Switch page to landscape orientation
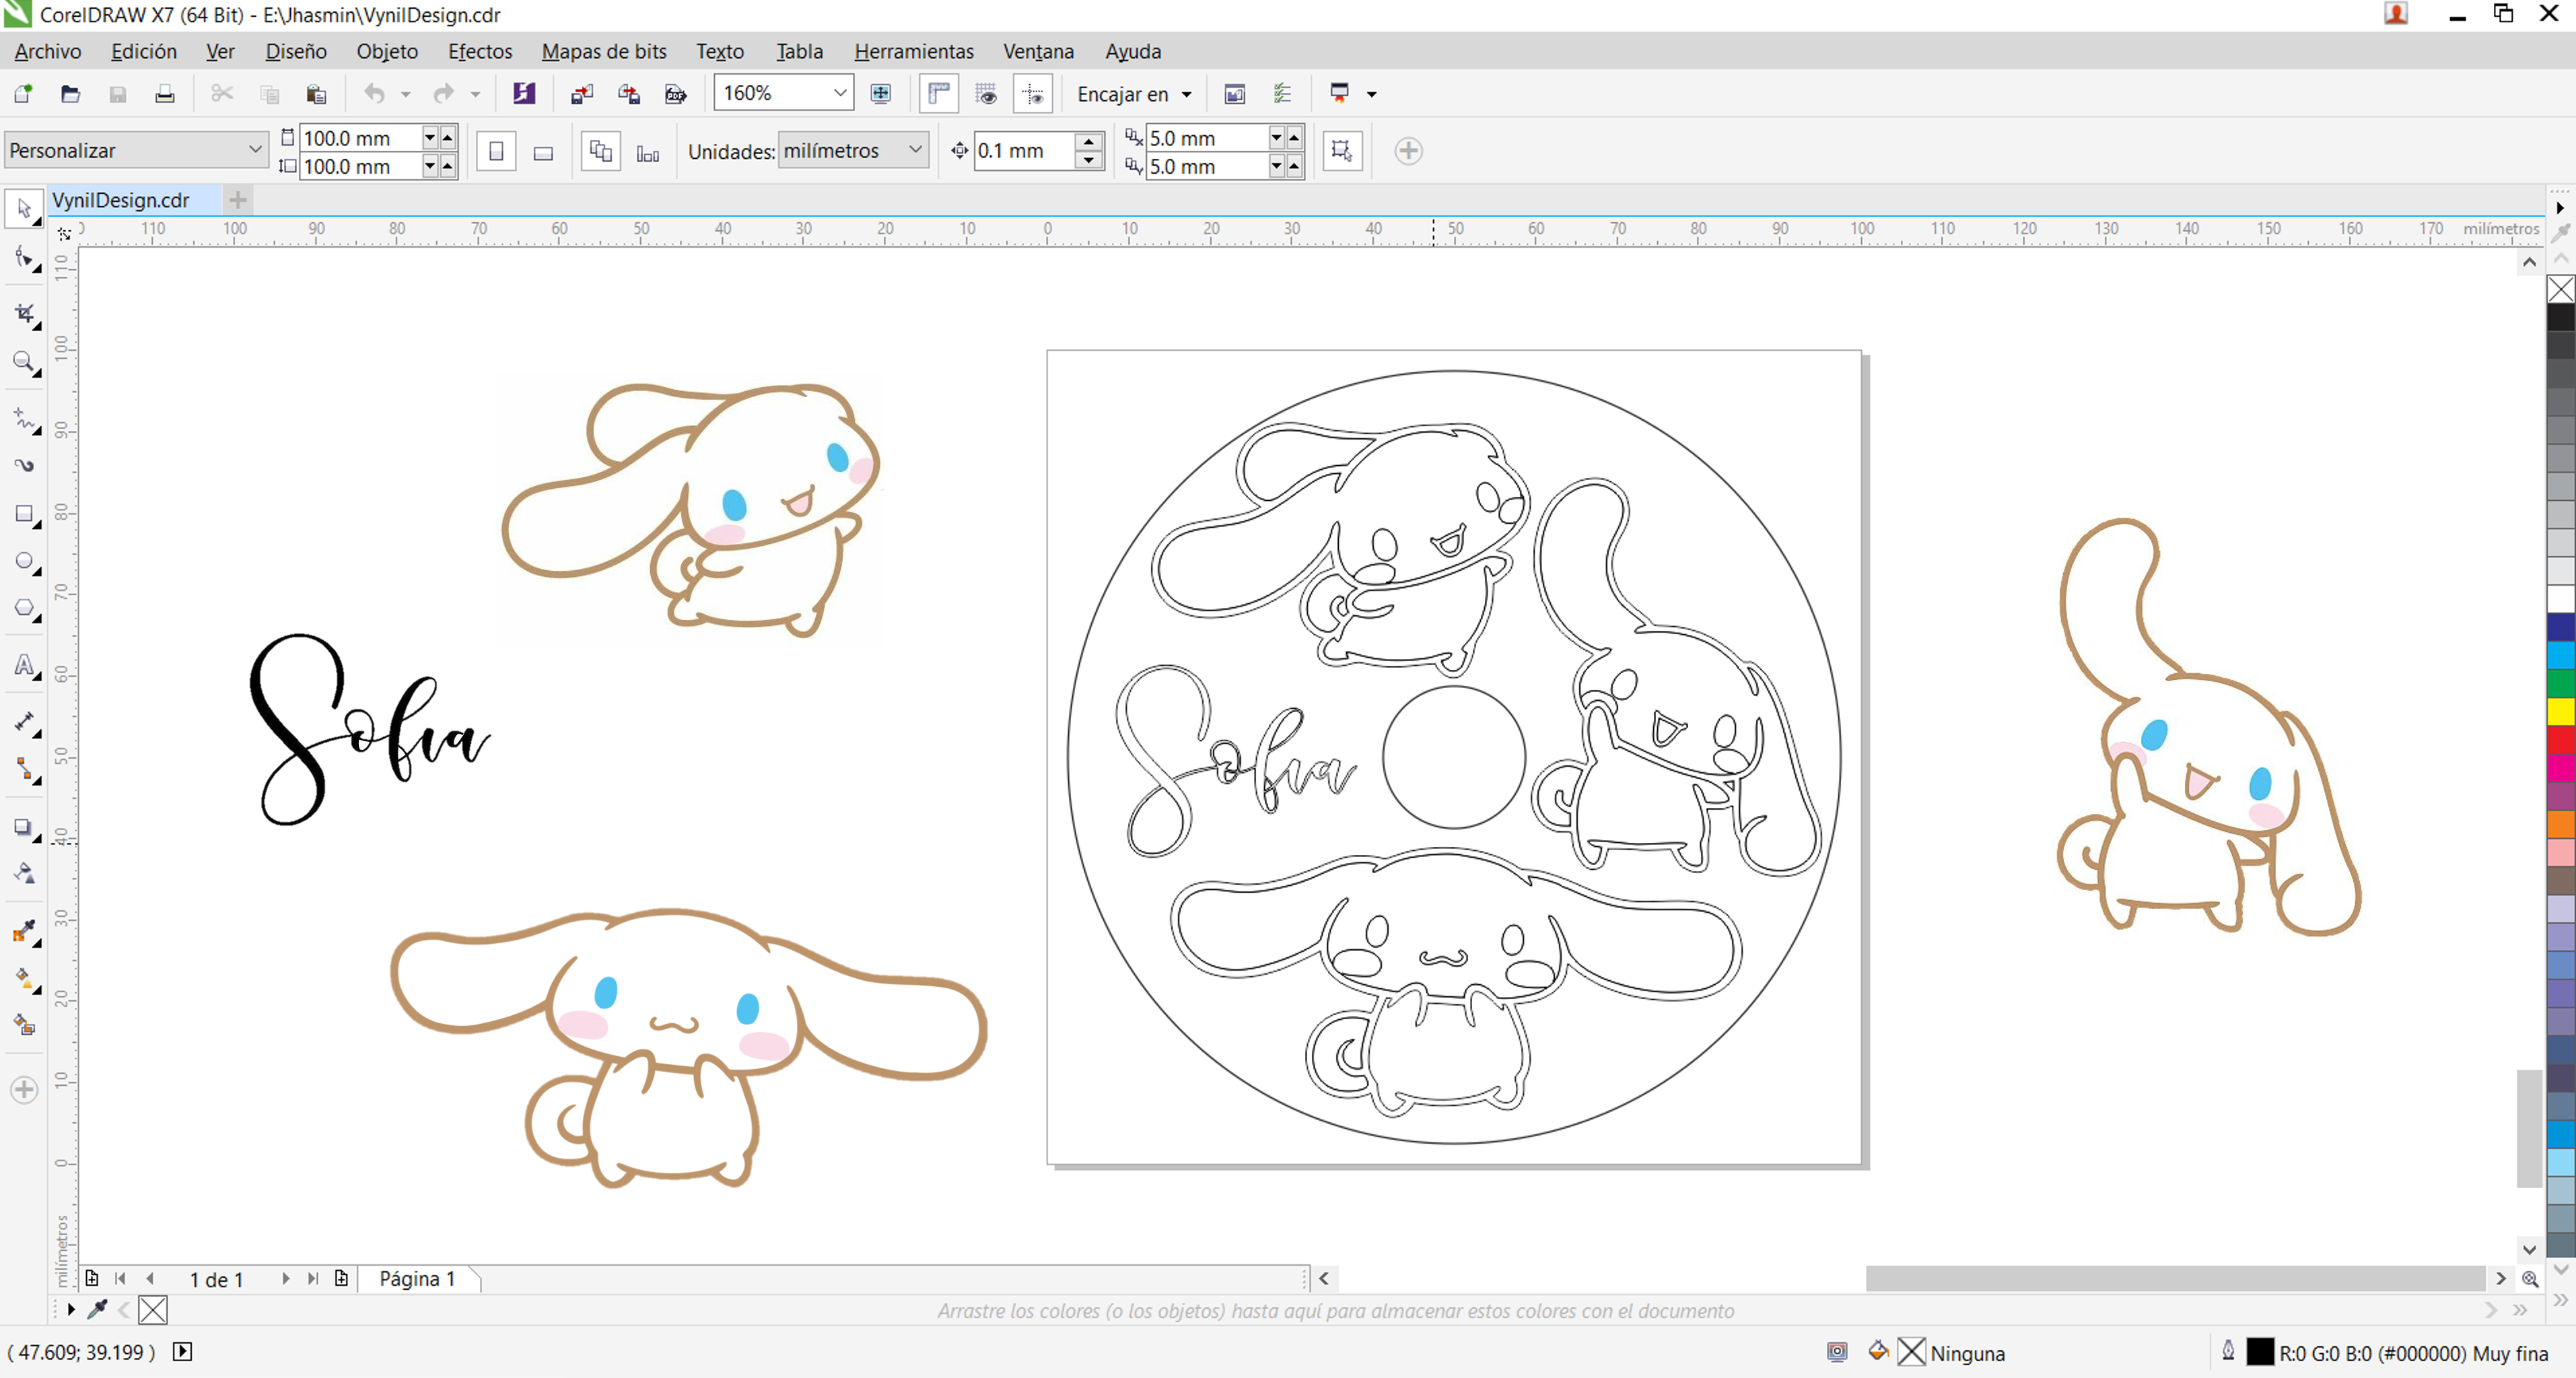 543,152
